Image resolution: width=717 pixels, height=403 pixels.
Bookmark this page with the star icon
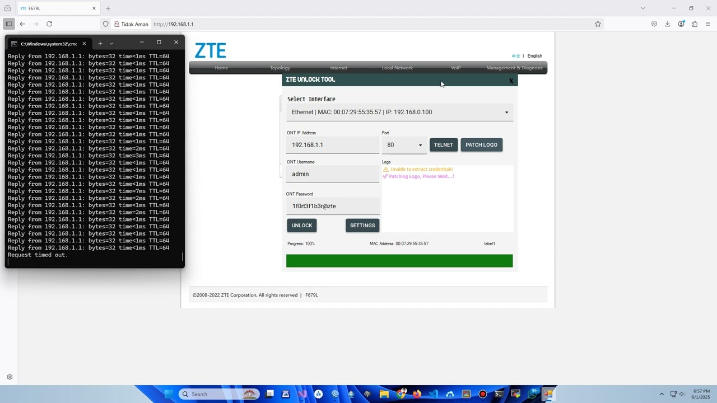tap(598, 24)
